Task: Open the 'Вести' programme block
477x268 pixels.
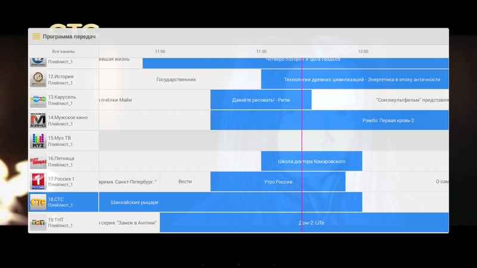Action: point(185,182)
